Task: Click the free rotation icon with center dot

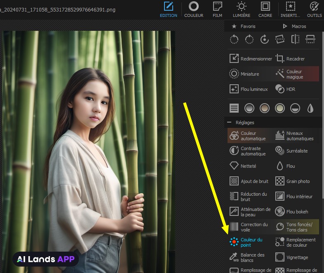Action: point(265,39)
